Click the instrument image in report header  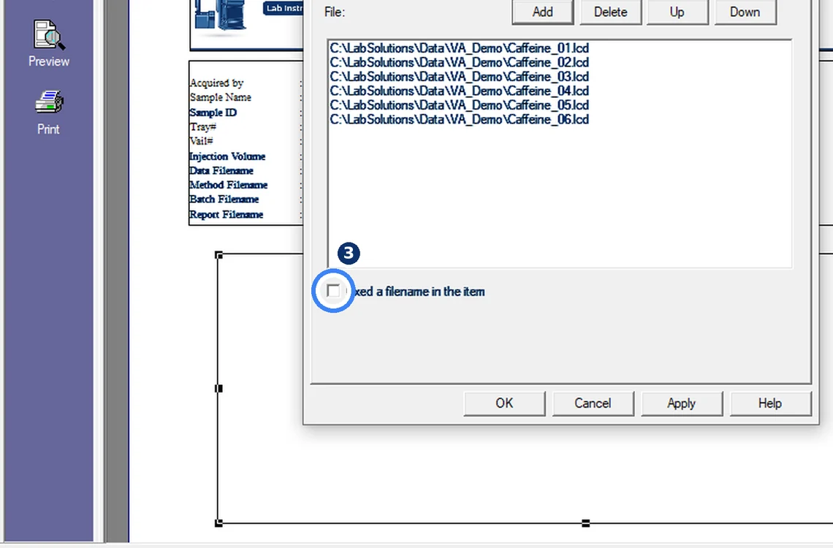click(221, 16)
